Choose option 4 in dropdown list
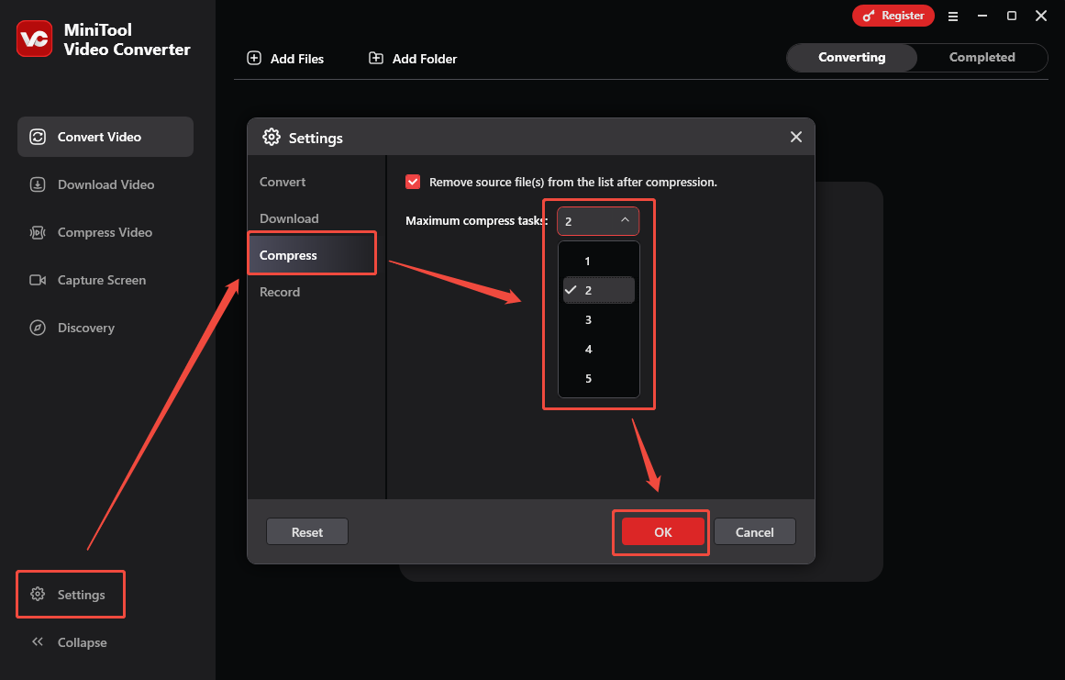 coord(598,349)
